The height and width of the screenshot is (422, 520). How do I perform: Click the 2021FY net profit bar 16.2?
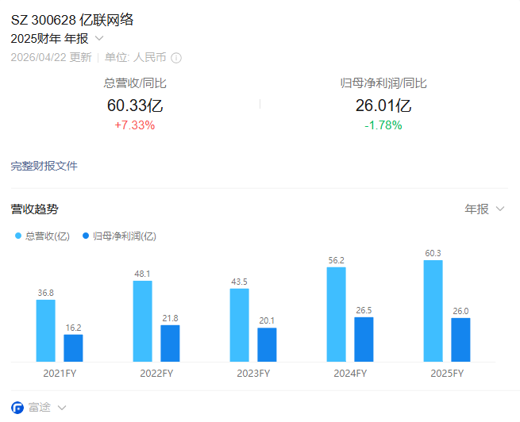pyautogui.click(x=73, y=348)
